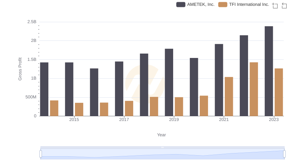Viewport: 291px width, 168px height.
Task: Click the TFI International bar for 2021
Action: pyautogui.click(x=229, y=97)
